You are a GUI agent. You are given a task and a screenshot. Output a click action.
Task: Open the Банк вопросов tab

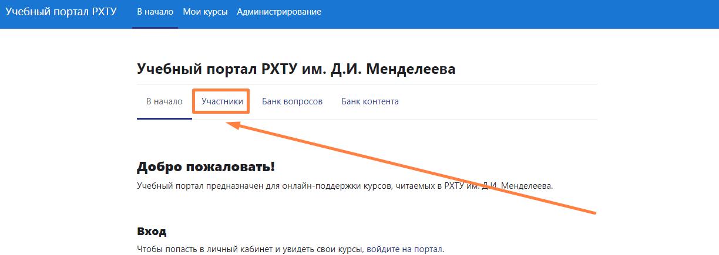(x=292, y=101)
